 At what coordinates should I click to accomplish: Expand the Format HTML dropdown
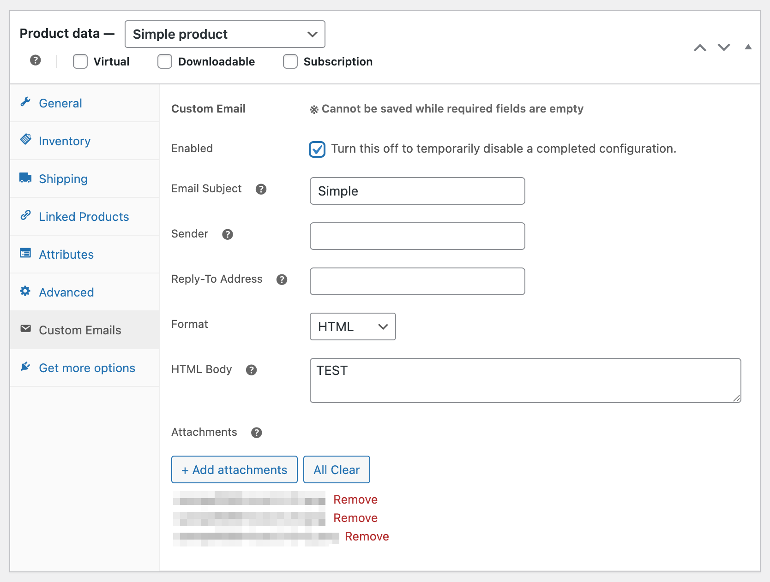pyautogui.click(x=352, y=327)
